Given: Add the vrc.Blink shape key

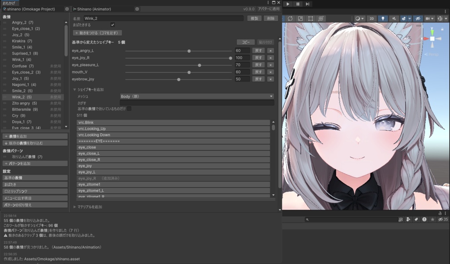Looking at the screenshot, I should point(173,122).
